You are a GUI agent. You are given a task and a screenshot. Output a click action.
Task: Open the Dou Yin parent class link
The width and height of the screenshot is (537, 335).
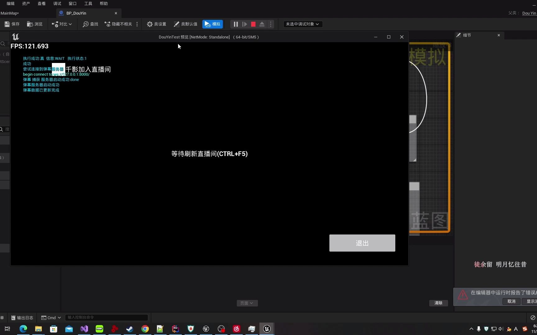pyautogui.click(x=529, y=13)
